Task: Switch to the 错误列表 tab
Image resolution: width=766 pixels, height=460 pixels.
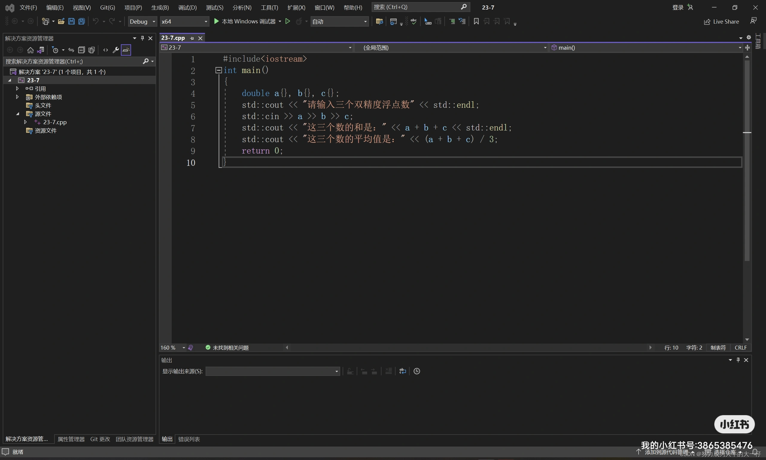Action: click(189, 439)
